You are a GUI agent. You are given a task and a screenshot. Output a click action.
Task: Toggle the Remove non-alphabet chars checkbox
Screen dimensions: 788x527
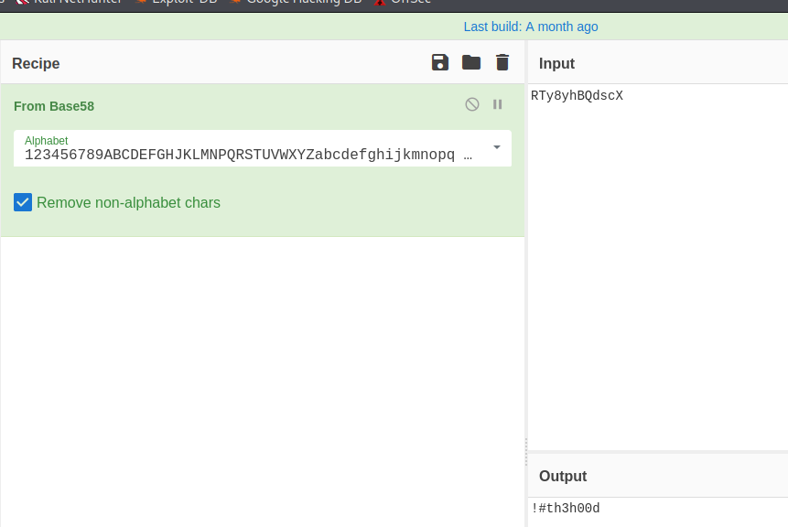[x=23, y=202]
